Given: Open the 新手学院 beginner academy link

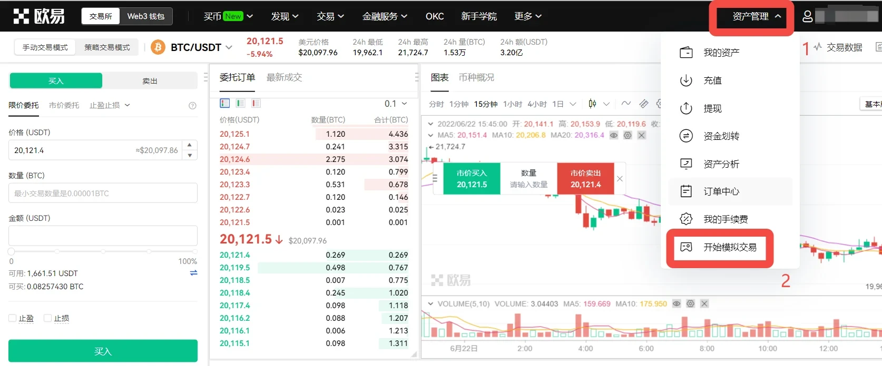Looking at the screenshot, I should pyautogui.click(x=479, y=16).
